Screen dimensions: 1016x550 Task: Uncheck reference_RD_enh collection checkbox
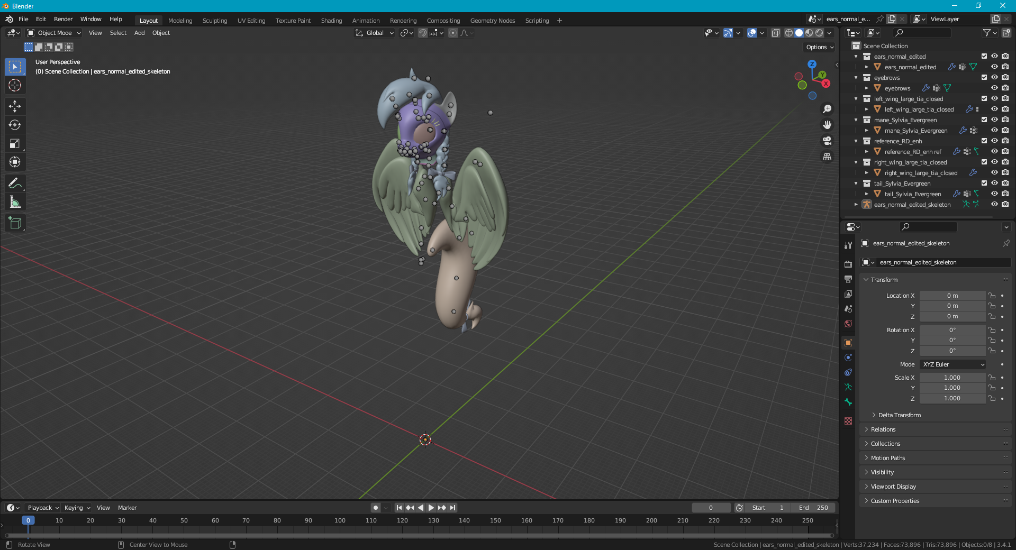pyautogui.click(x=984, y=141)
